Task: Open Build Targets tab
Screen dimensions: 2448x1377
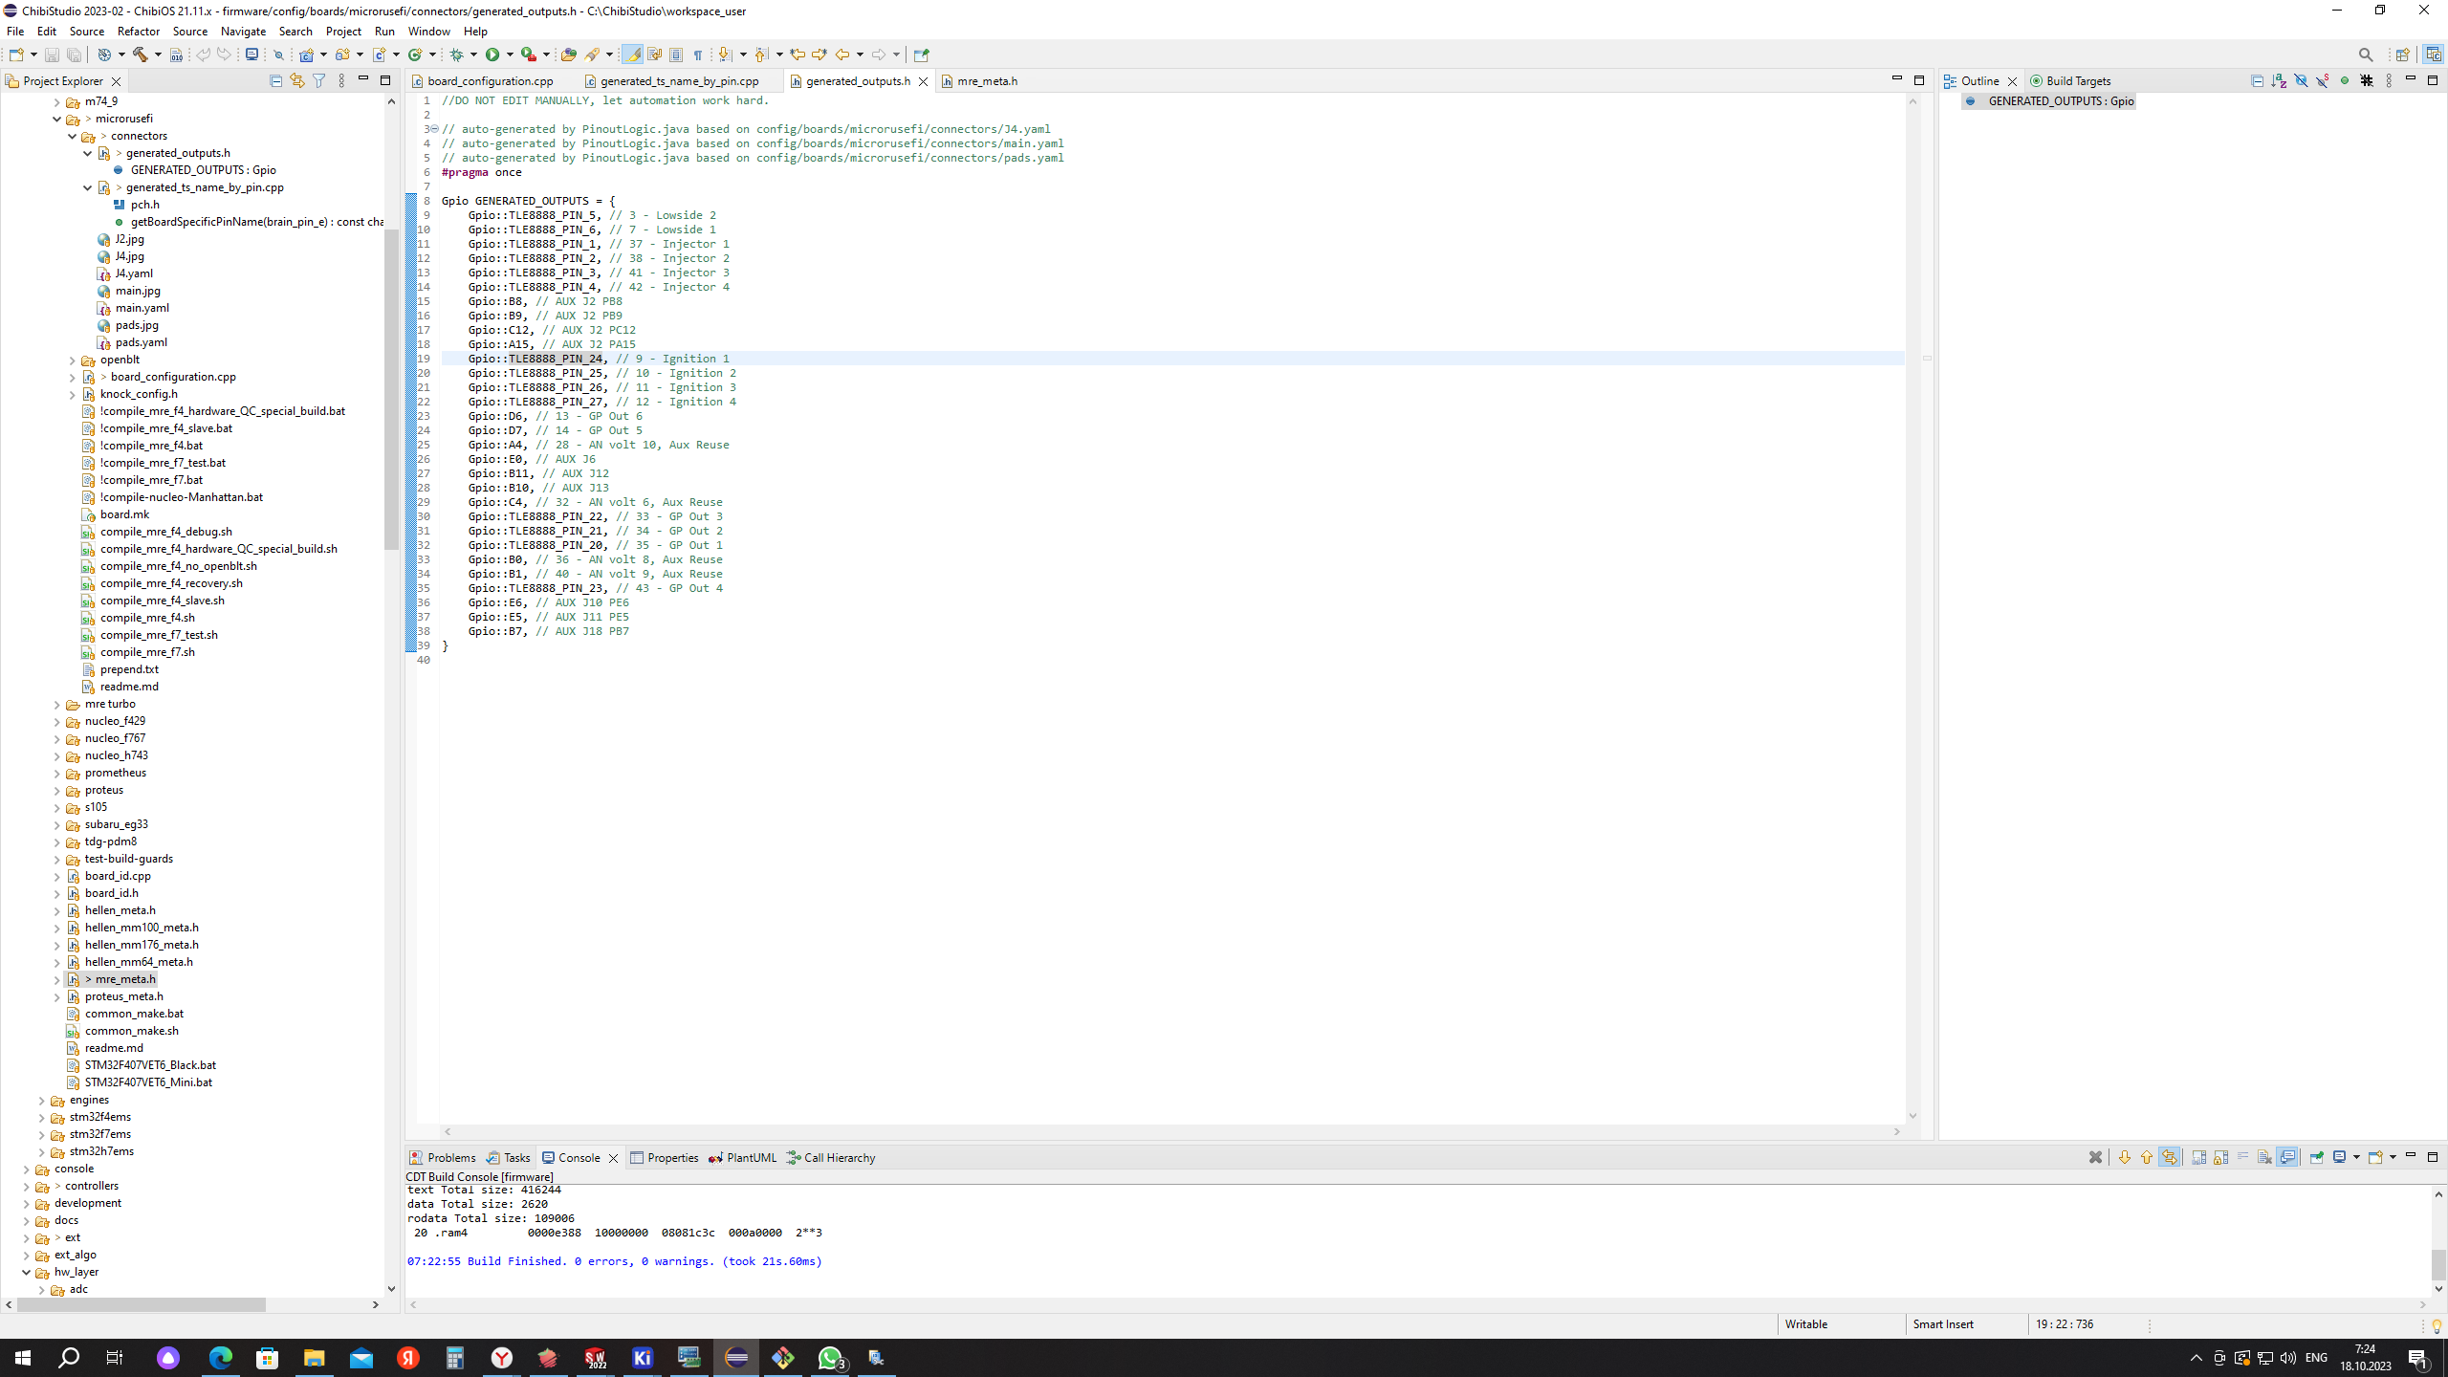Action: [x=2070, y=81]
